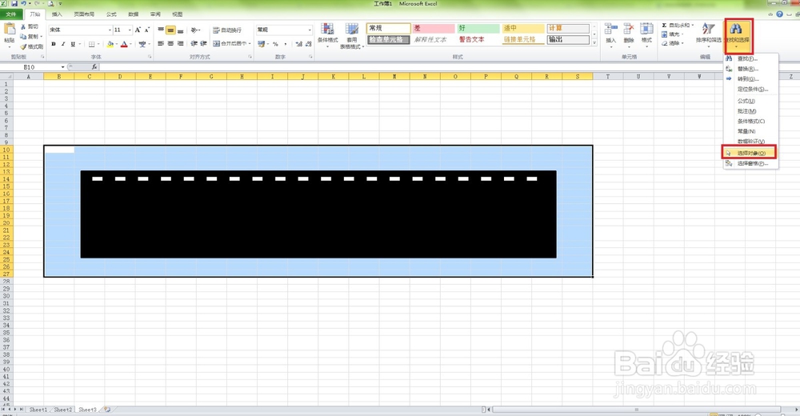Open Sort & Filter (排序和筛选) menu
The width and height of the screenshot is (800, 416).
[x=709, y=34]
